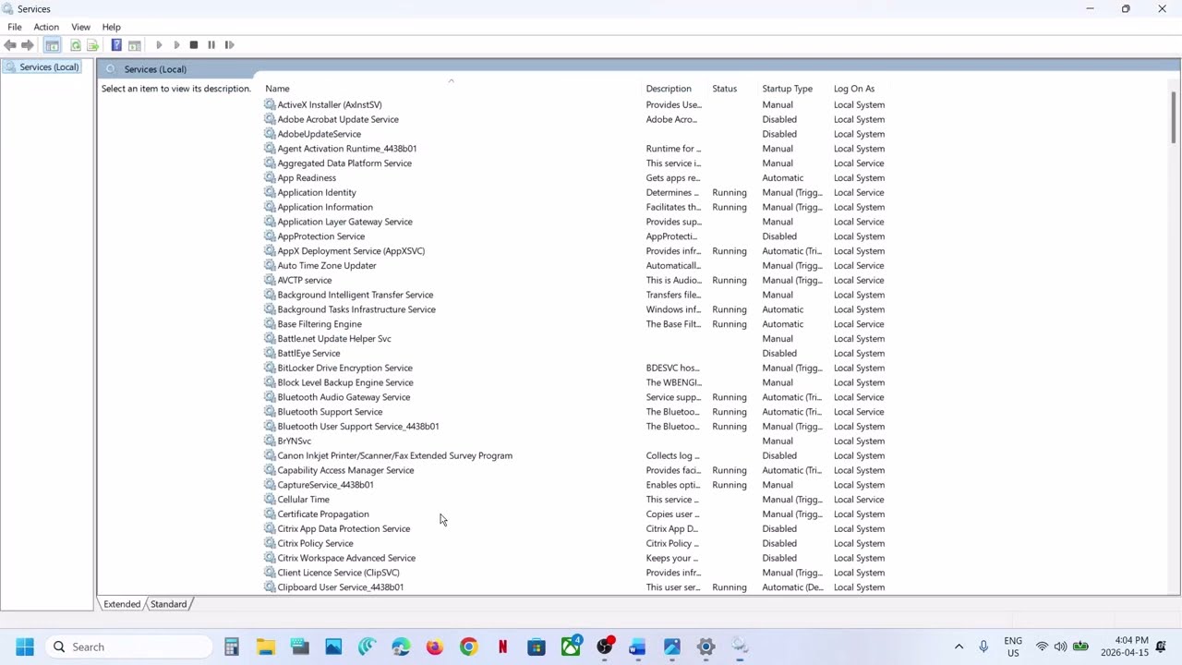Screen dimensions: 1182x665
Task: Select Capability Access Manager Service
Action: click(x=345, y=470)
